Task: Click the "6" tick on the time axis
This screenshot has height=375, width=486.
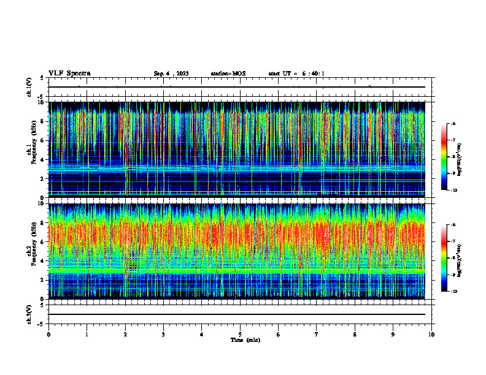Action: (x=279, y=335)
